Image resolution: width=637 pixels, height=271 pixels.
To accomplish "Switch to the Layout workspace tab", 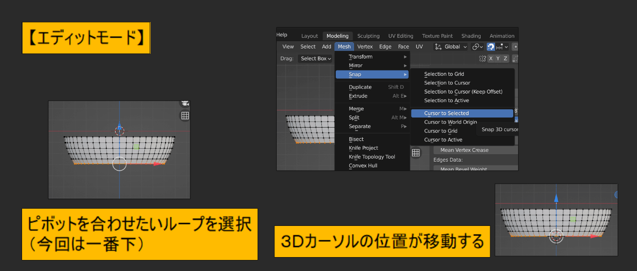I will (x=309, y=36).
